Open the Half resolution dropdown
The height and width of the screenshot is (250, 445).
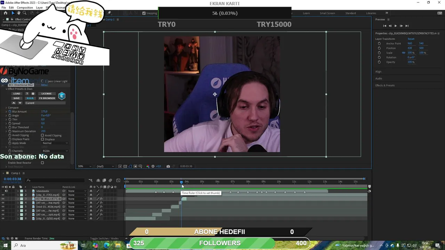pos(105,166)
